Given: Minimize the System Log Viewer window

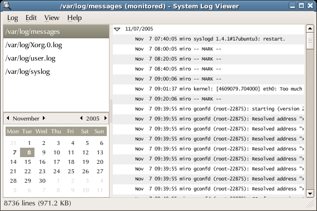Looking at the screenshot, I should coord(293,6).
